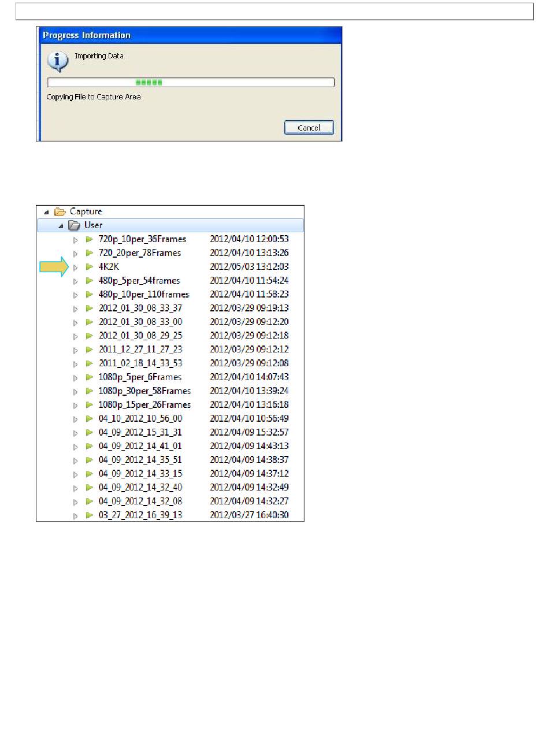Click green icon of 1080p_5per_6Frames
The image size is (549, 732).
(89, 377)
